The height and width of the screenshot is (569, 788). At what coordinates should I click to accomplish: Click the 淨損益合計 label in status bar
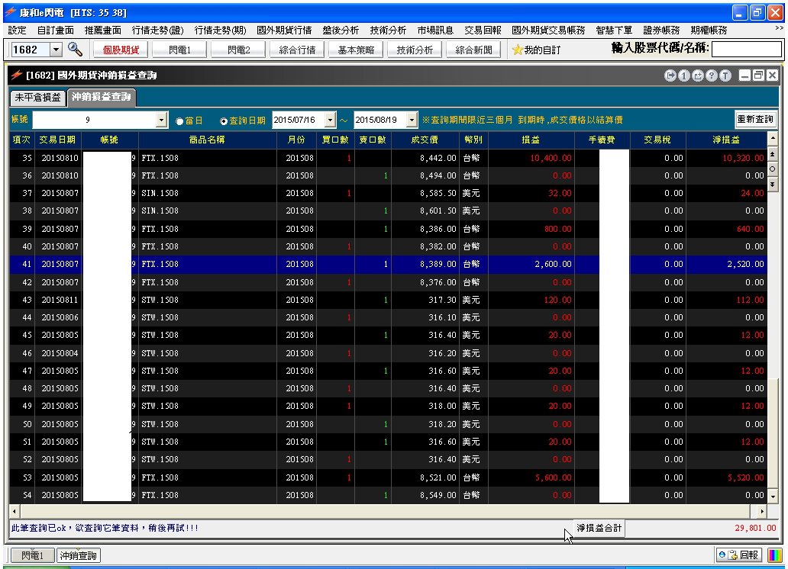click(599, 528)
